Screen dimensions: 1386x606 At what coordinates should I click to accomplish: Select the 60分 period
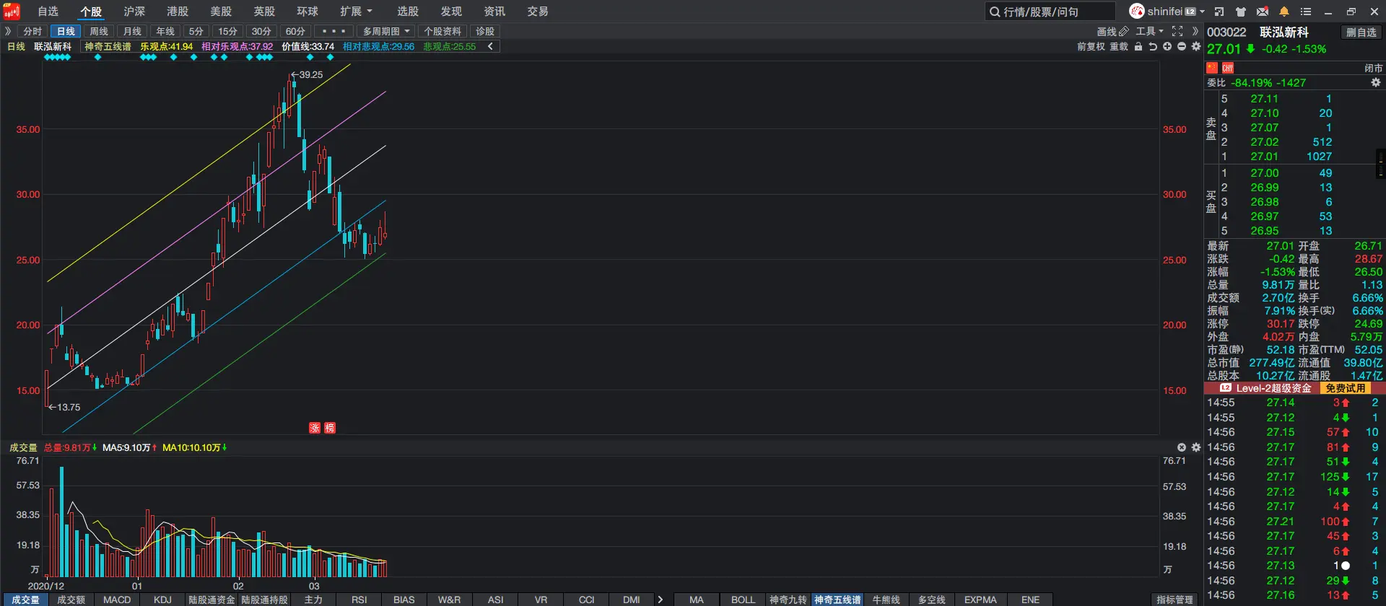(295, 32)
